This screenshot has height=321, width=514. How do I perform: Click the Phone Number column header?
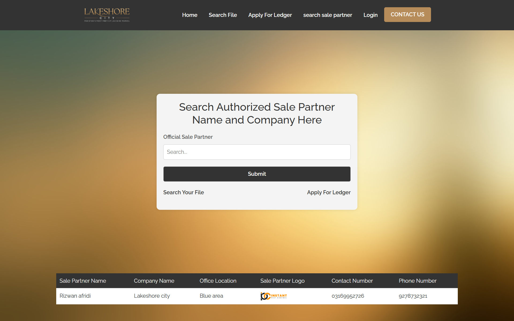tap(417, 281)
